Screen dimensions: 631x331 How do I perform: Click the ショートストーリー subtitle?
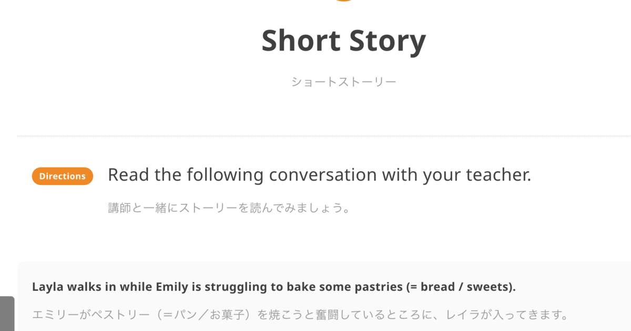[343, 82]
